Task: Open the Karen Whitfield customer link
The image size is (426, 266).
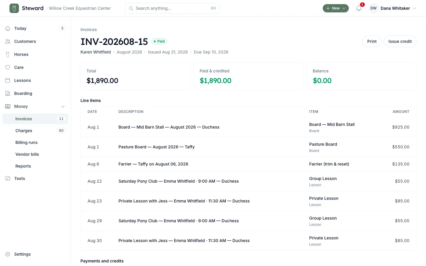Action: [96, 52]
